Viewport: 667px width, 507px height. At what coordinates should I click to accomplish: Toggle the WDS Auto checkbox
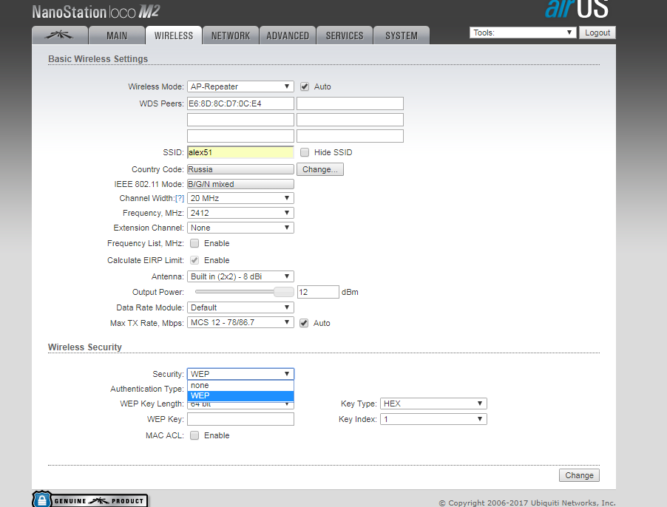[304, 86]
